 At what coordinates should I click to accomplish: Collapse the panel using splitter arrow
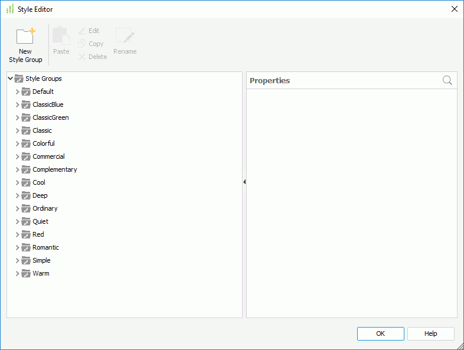(244, 182)
